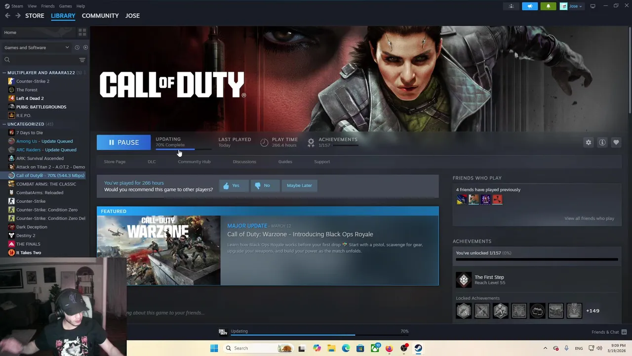Image resolution: width=632 pixels, height=356 pixels.
Task: Select Left 4 Dead 2 in library
Action: tap(30, 98)
